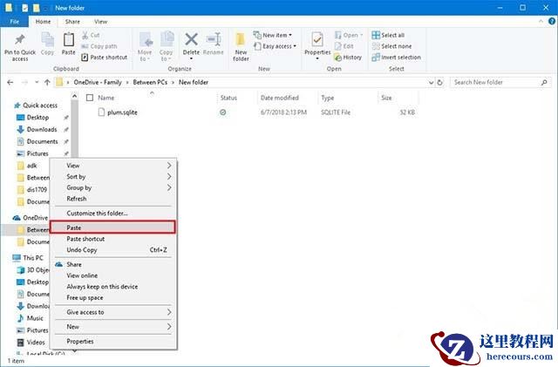558x367 pixels.
Task: Switch to the View ribbon tab
Action: tap(101, 22)
